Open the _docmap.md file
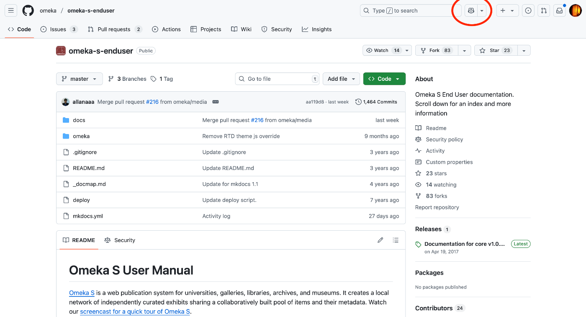This screenshot has height=317, width=586. (89, 184)
